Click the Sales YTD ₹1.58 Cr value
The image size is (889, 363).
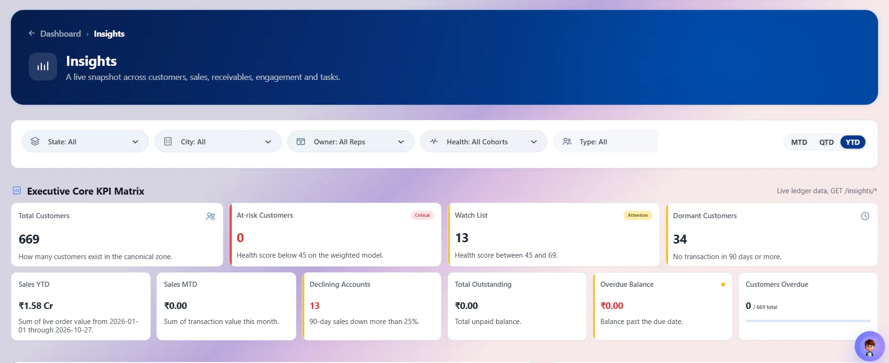tap(36, 306)
